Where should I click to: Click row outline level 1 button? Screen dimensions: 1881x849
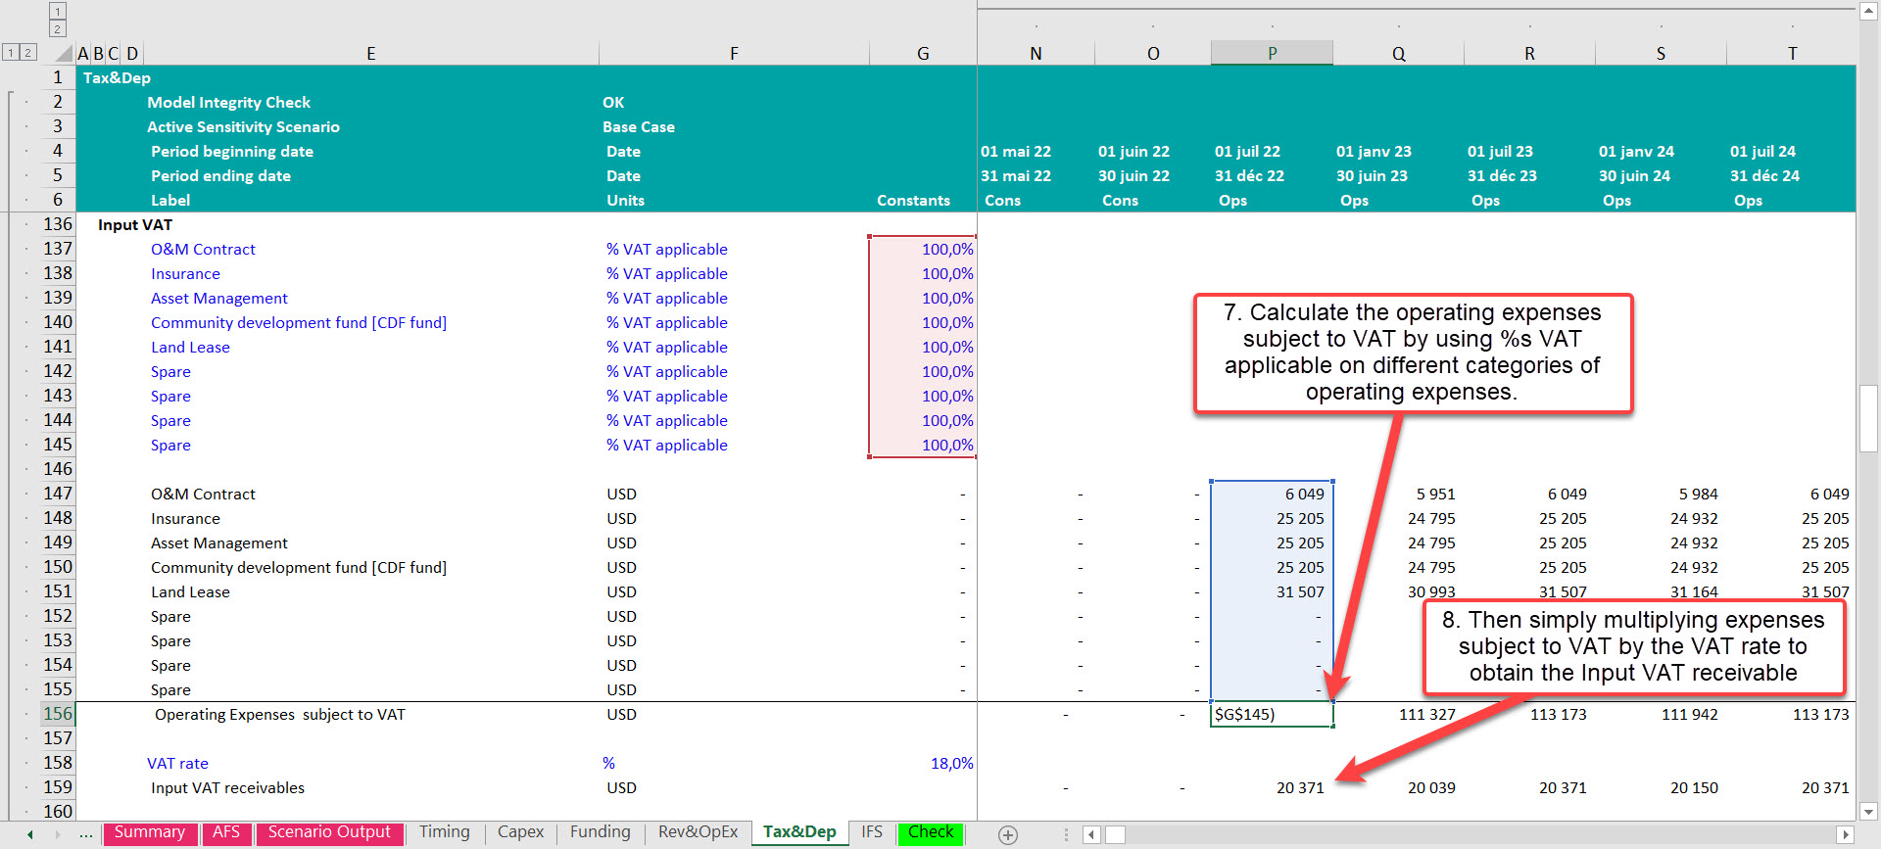tap(11, 52)
